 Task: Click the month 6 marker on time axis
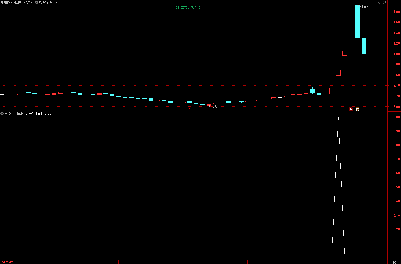[119, 262]
